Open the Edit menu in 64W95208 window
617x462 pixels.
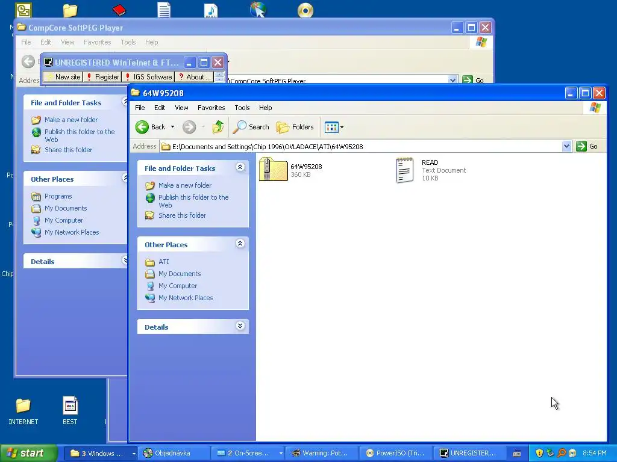click(x=159, y=108)
